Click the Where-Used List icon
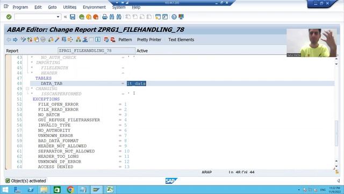The height and width of the screenshot is (194, 344). pyautogui.click(x=70, y=39)
